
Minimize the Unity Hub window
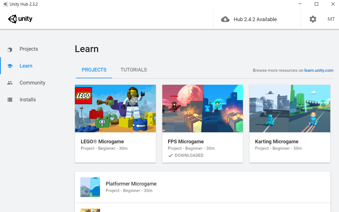tap(300, 4)
